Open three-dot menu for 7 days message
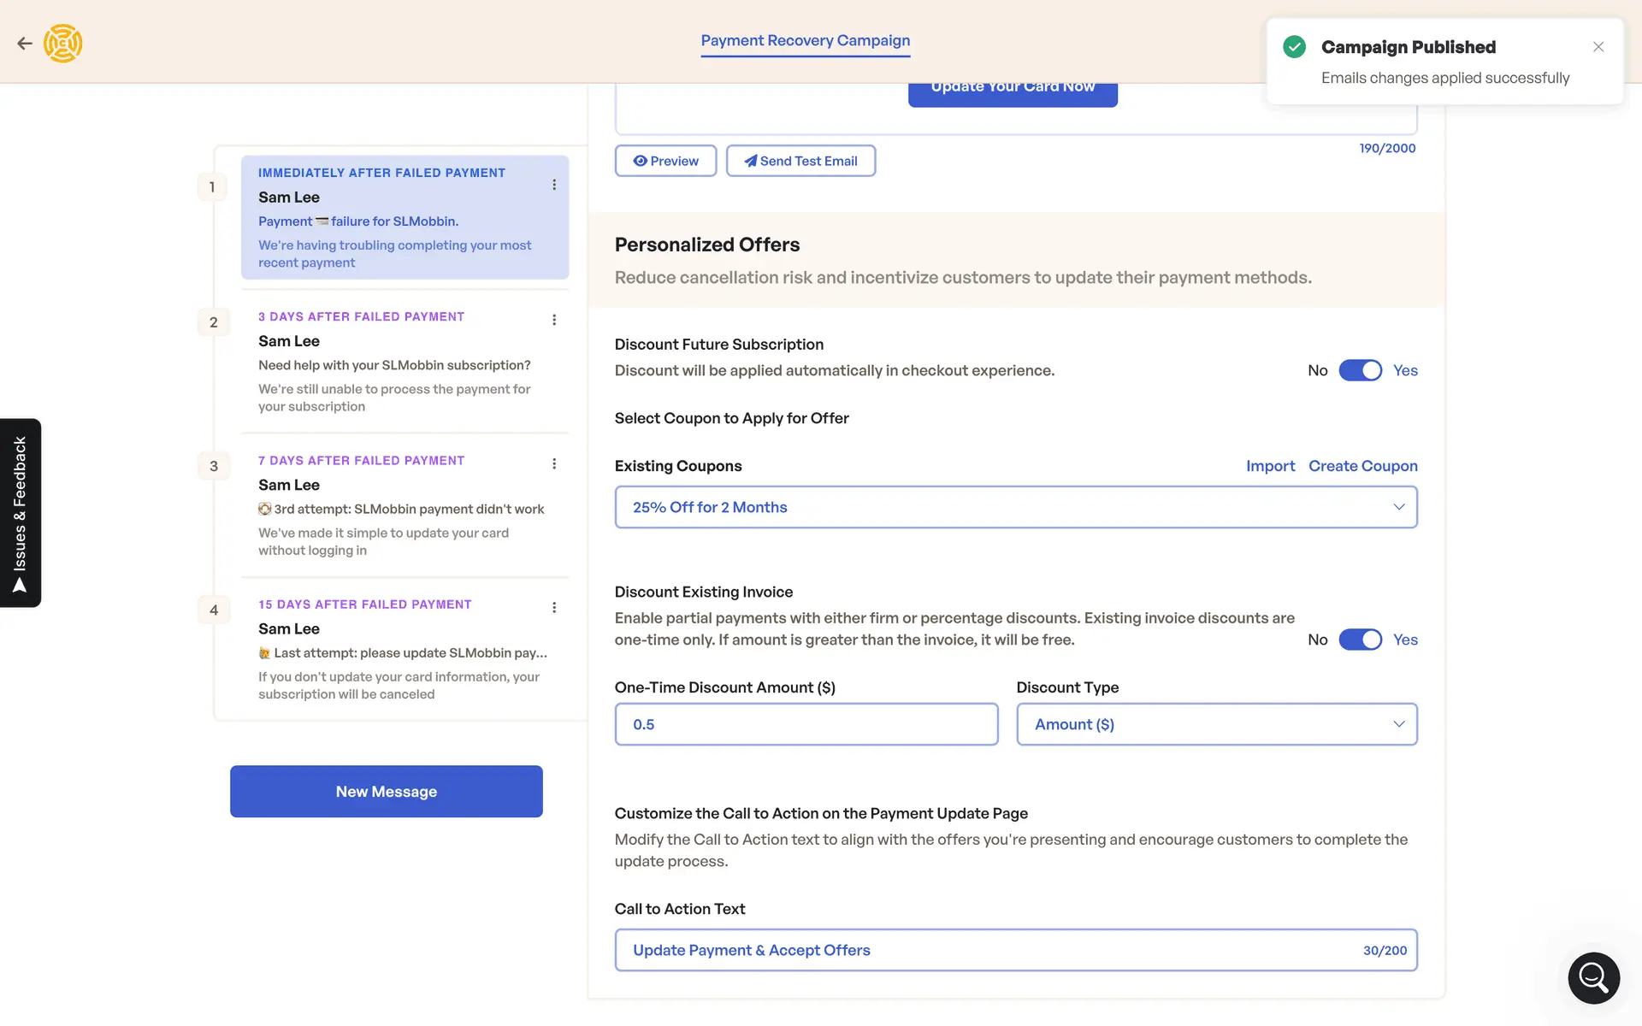 (x=554, y=463)
